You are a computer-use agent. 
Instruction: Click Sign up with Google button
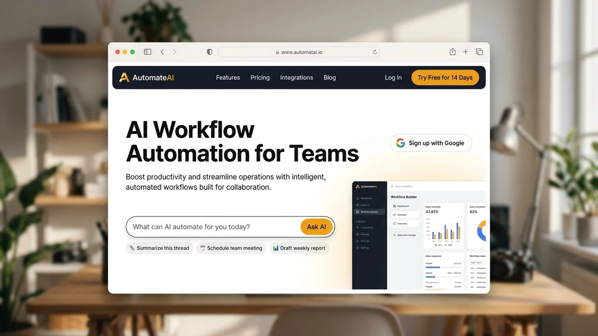pyautogui.click(x=431, y=143)
